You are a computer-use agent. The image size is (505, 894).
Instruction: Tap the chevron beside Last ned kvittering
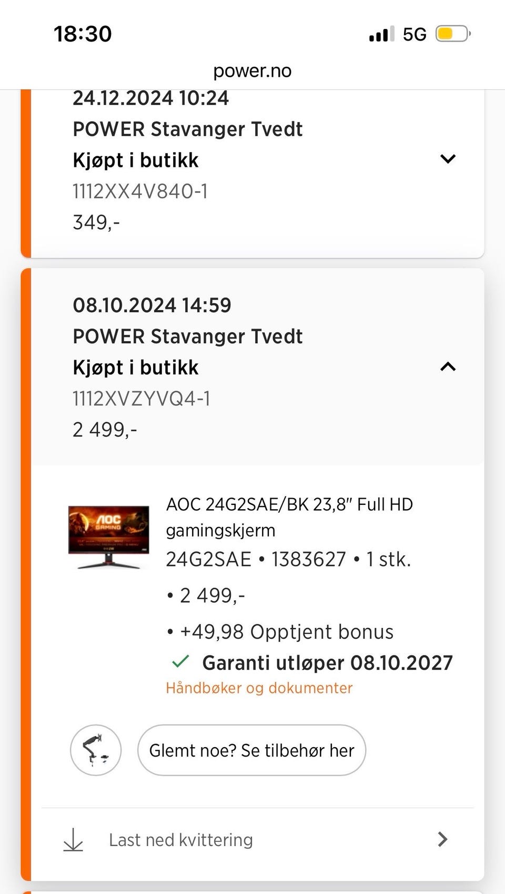point(442,839)
